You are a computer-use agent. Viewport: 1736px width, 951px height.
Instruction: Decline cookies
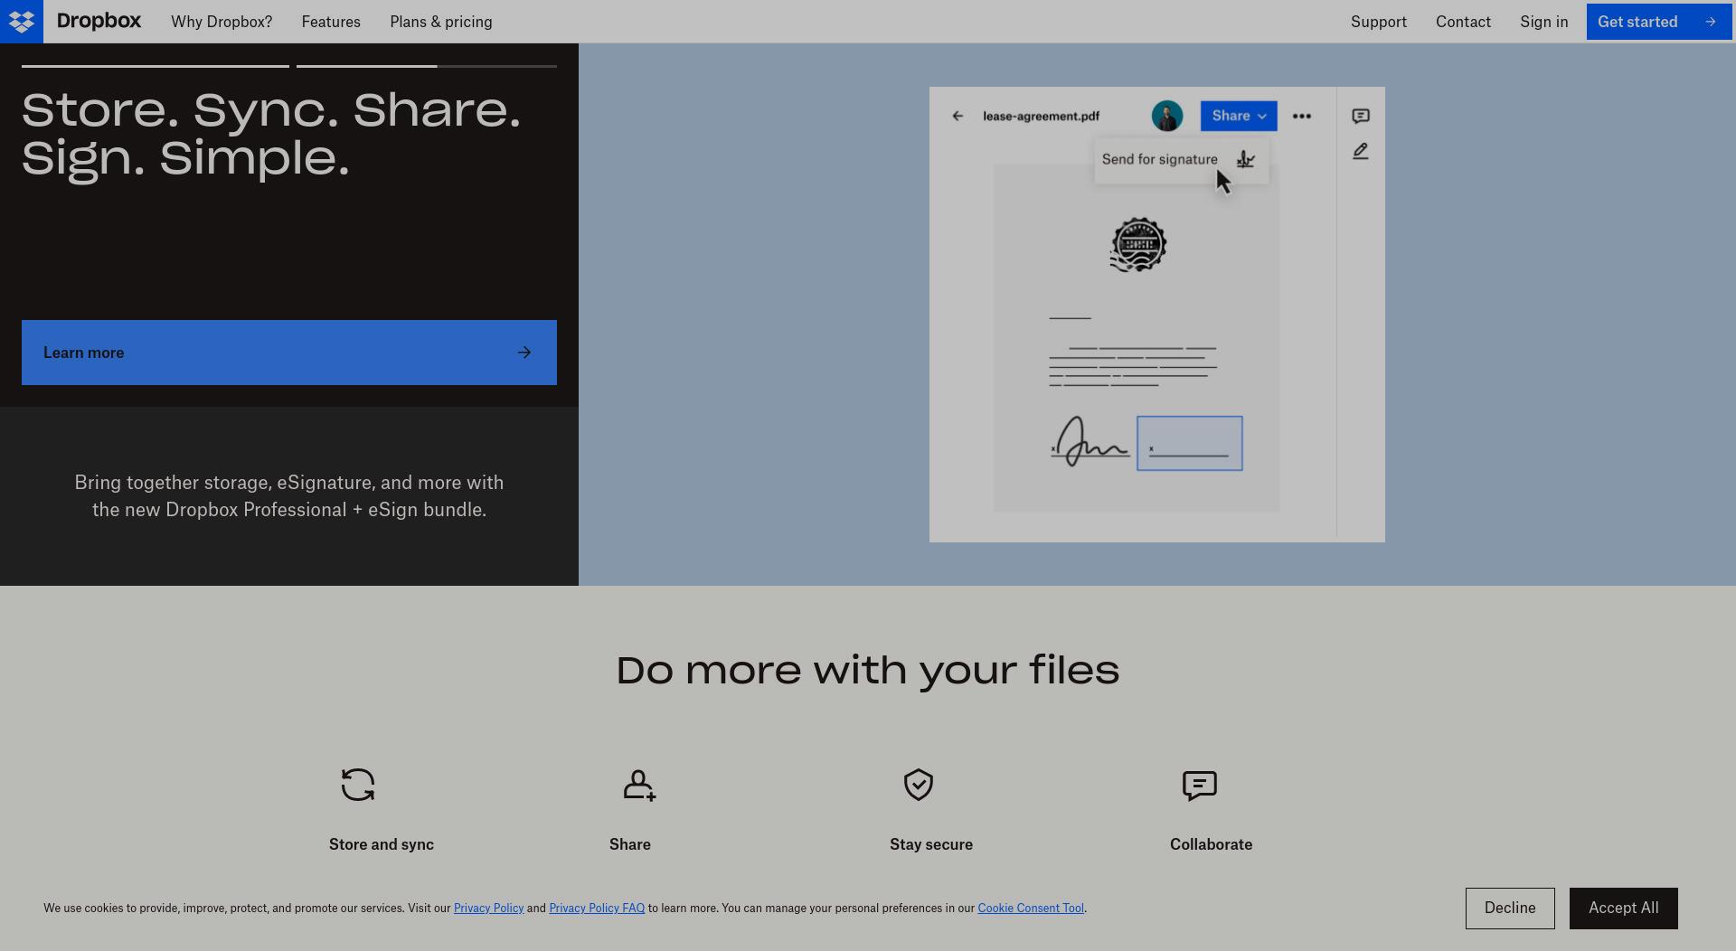(x=1510, y=909)
